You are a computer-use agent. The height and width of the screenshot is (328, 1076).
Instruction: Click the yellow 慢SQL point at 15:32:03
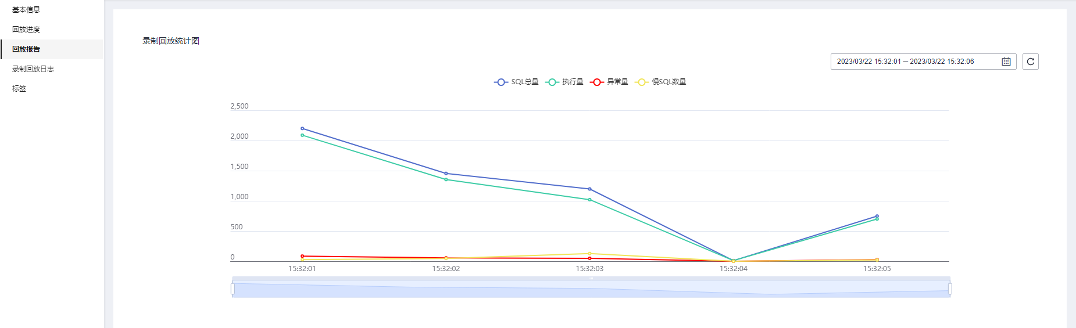click(x=589, y=254)
